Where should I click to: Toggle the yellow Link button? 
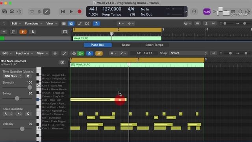(x=99, y=54)
